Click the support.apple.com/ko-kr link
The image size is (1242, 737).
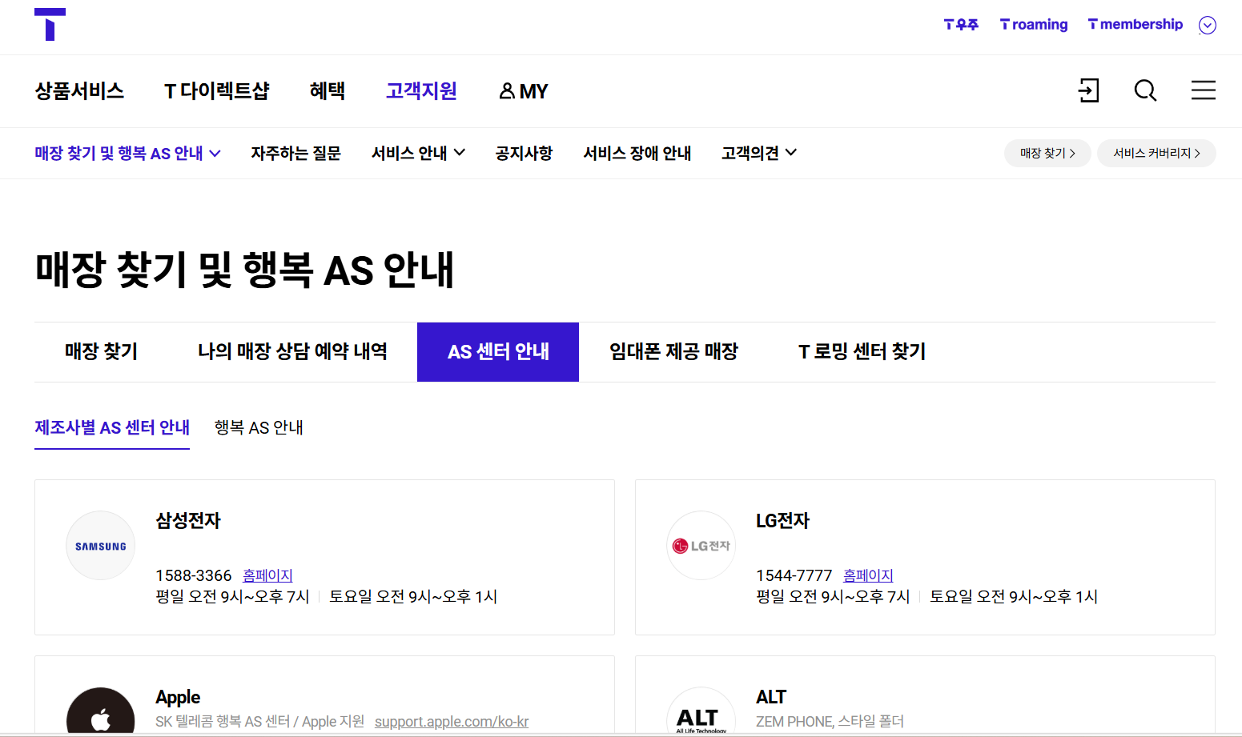pyautogui.click(x=451, y=721)
